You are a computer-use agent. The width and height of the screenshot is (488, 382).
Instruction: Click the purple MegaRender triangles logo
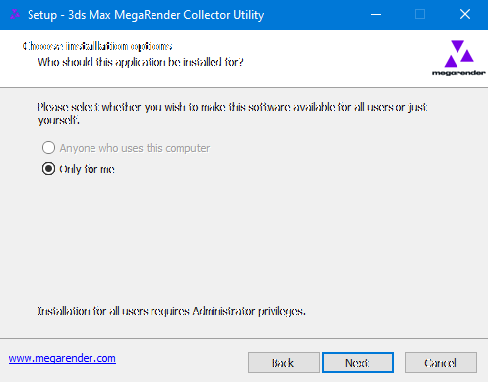[458, 54]
